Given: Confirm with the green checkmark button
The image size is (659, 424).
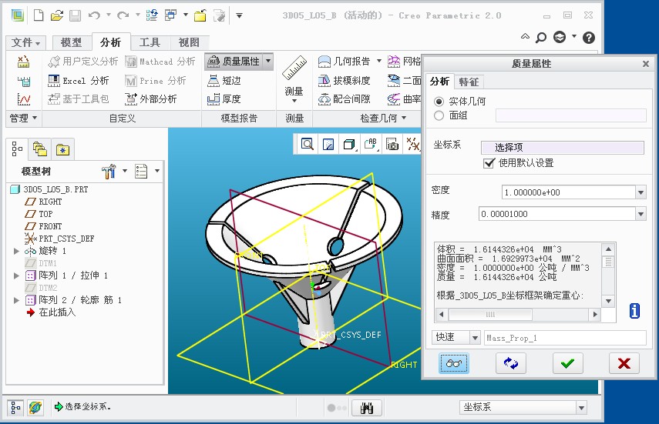Looking at the screenshot, I should coord(567,363).
